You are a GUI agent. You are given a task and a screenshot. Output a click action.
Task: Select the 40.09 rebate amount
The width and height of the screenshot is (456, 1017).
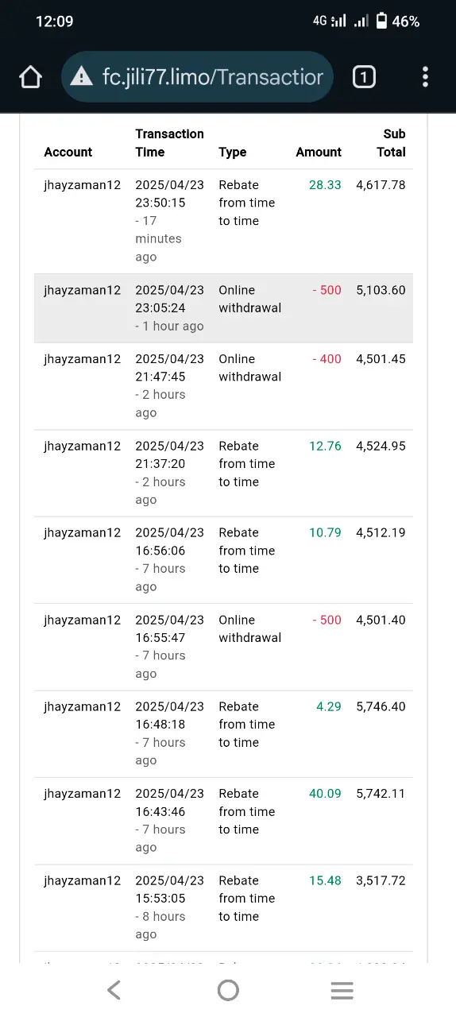[x=325, y=794]
